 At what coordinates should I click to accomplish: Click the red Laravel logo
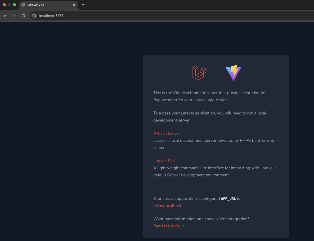(199, 73)
